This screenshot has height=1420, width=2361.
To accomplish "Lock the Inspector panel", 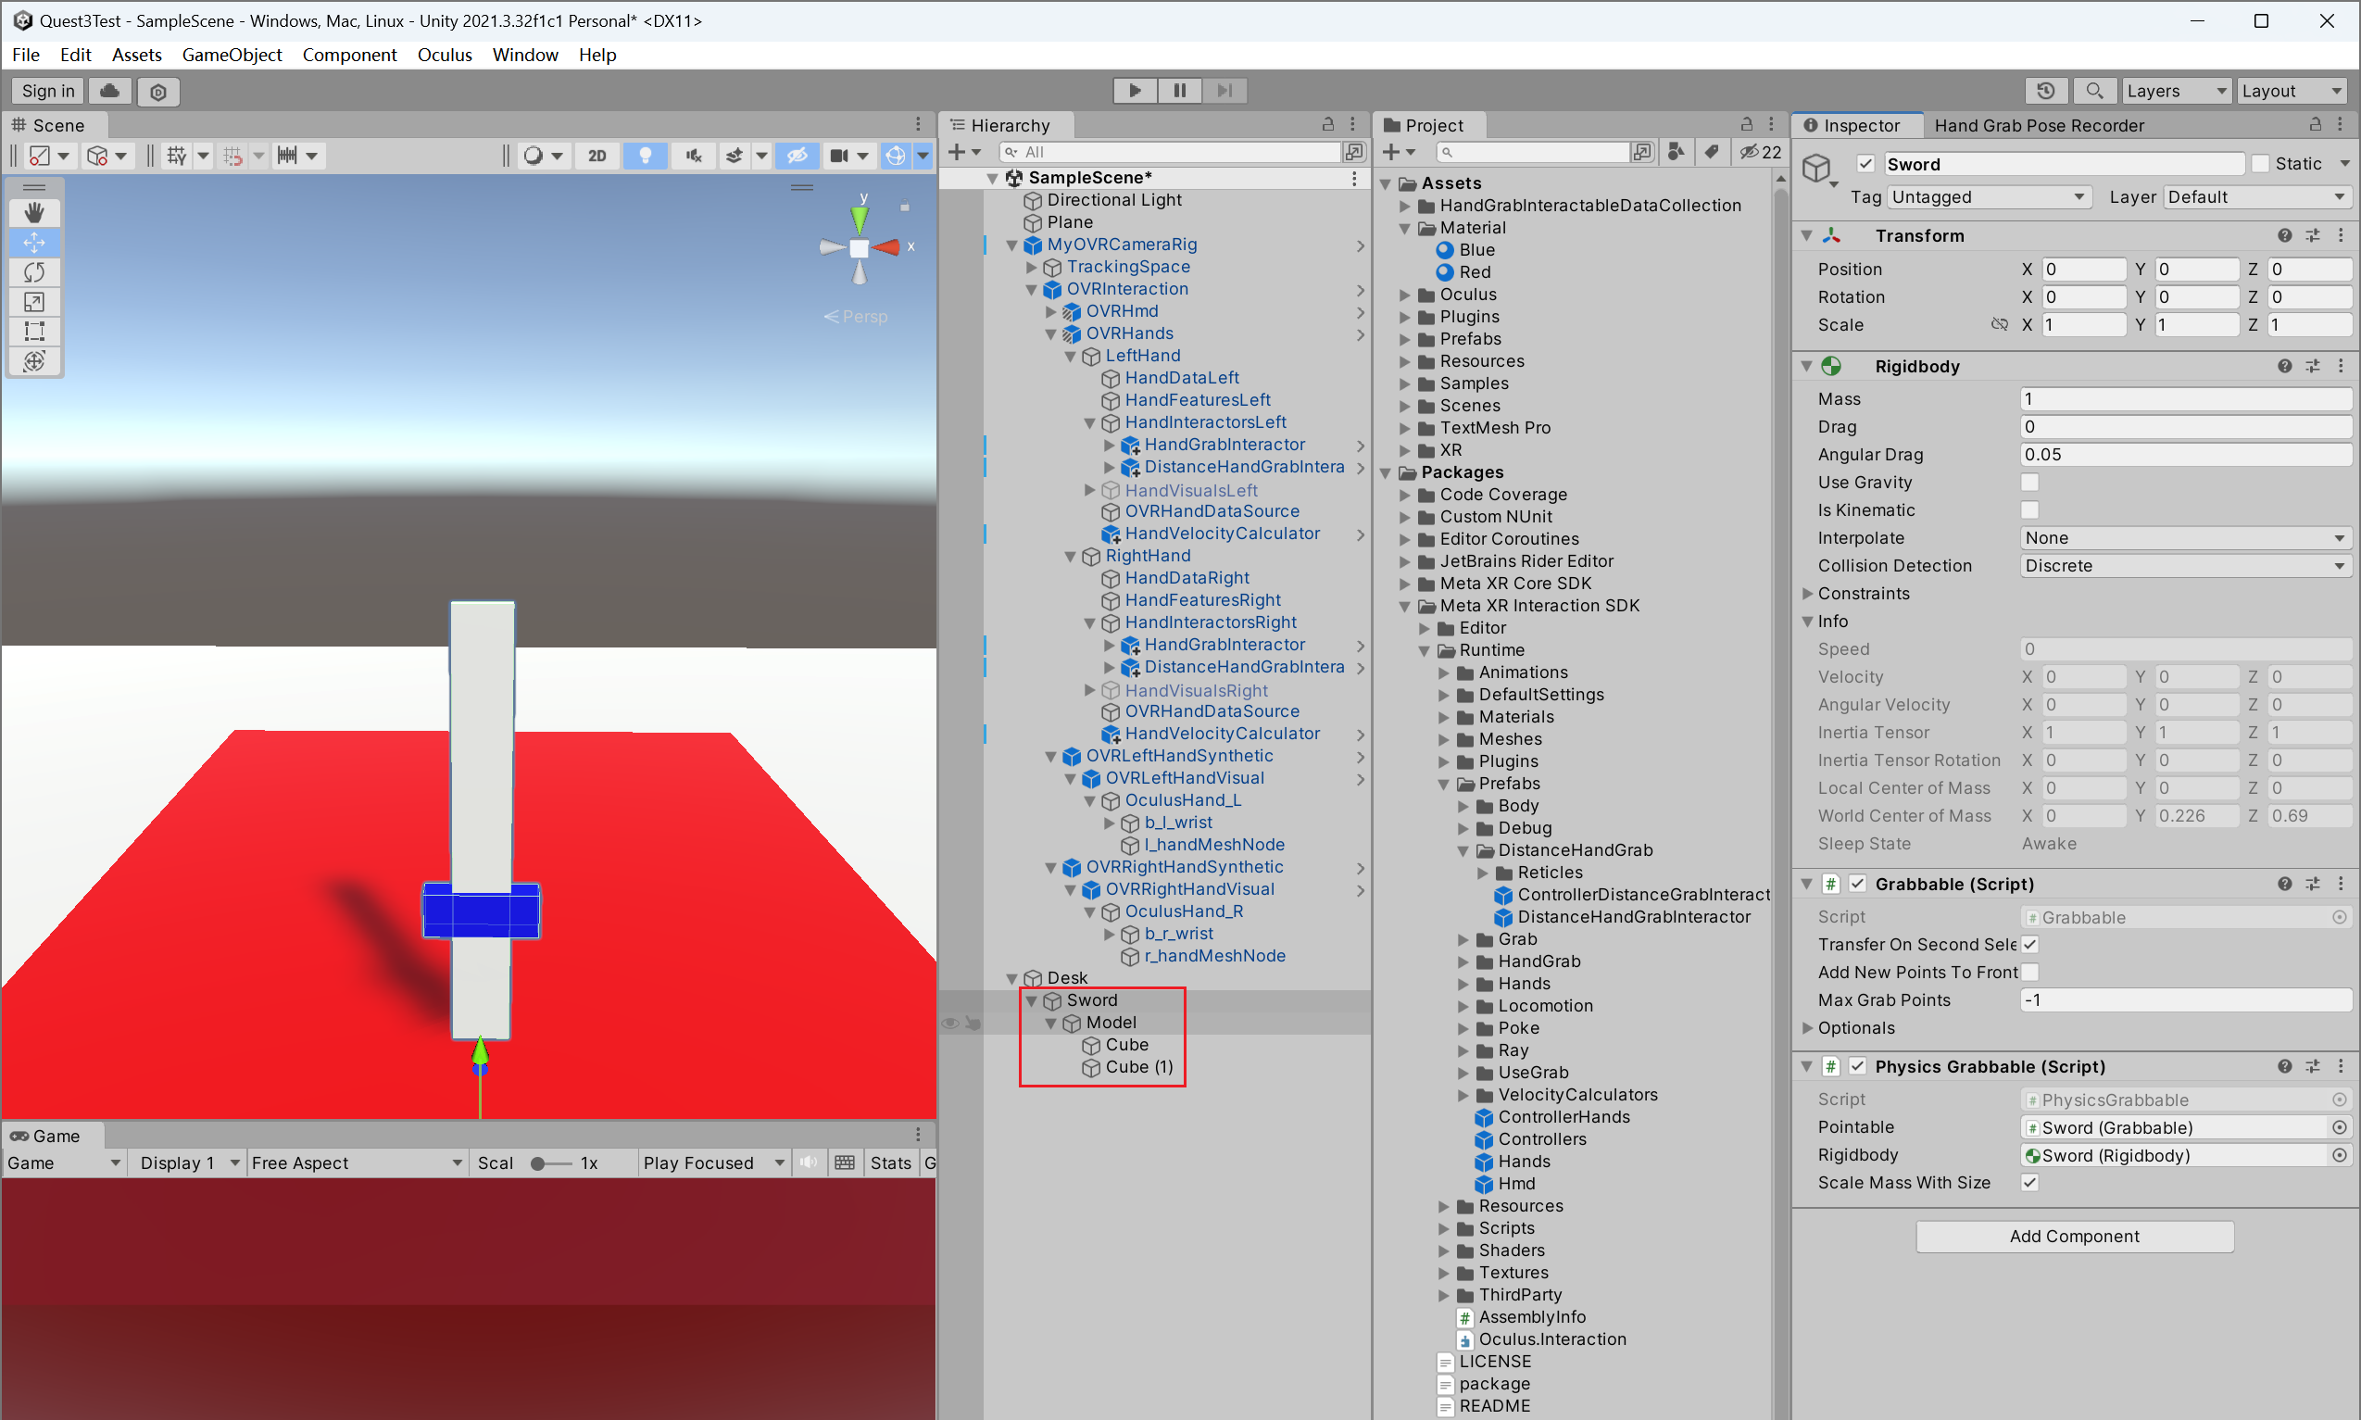I will (x=2315, y=124).
